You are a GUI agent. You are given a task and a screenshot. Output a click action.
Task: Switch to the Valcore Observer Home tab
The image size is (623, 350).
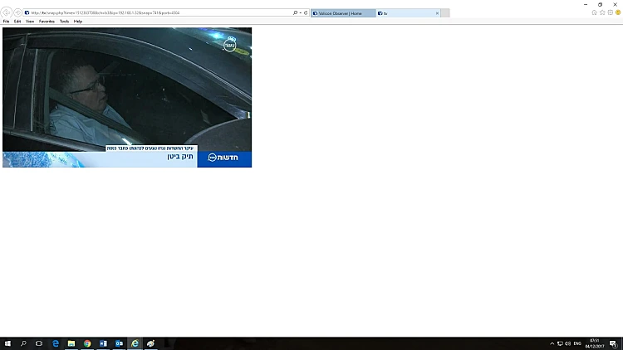click(341, 13)
